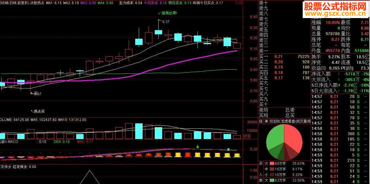Click the 大宗流入 -3053万 row

click(x=340, y=80)
